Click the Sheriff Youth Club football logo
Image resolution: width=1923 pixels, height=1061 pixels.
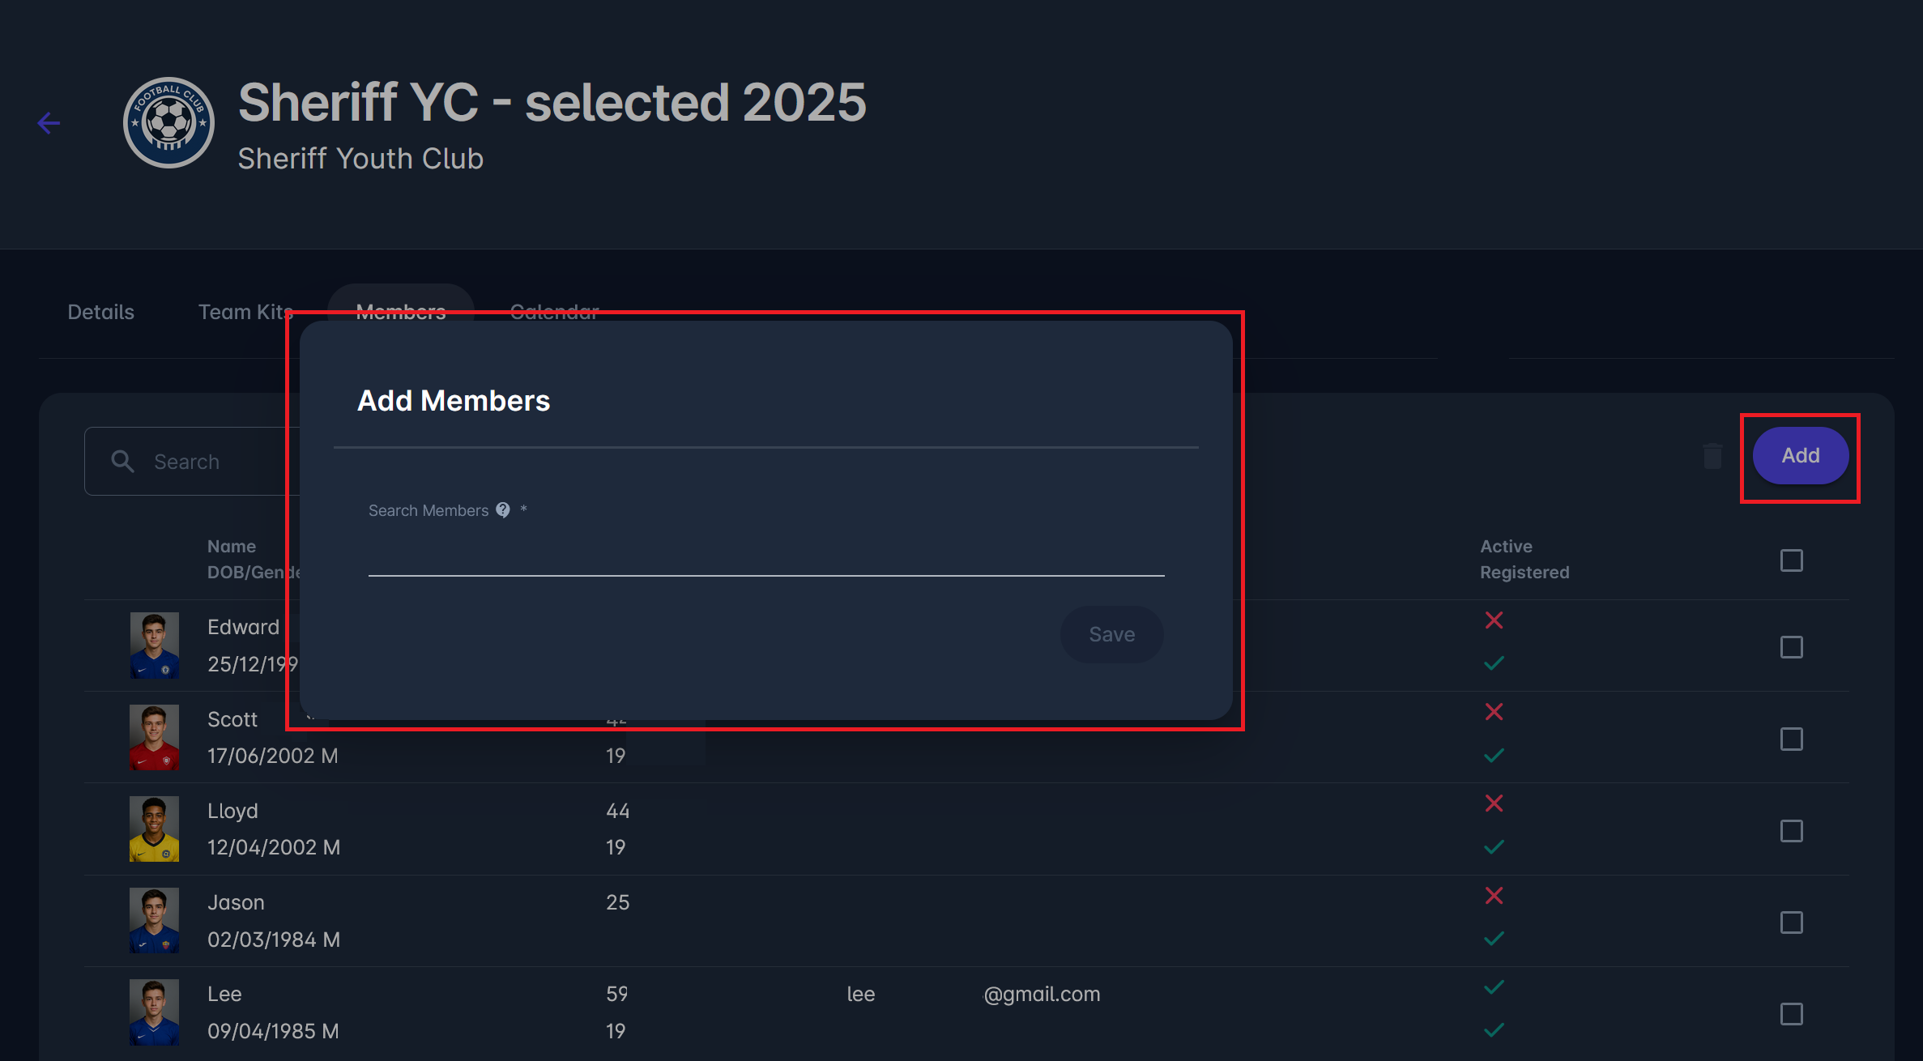pyautogui.click(x=168, y=123)
